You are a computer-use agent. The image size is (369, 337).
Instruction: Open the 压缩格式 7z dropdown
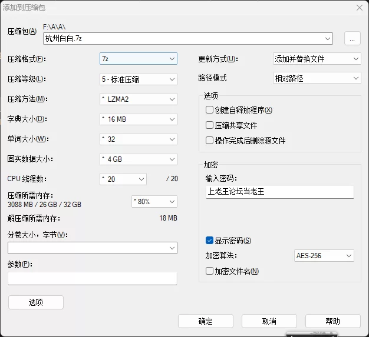[x=139, y=58]
